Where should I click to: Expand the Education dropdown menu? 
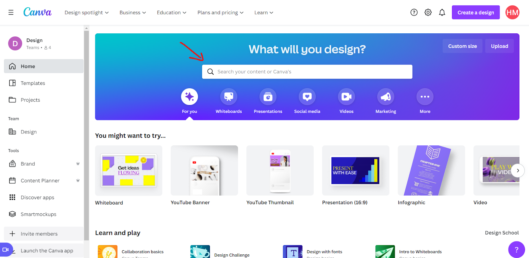(x=172, y=13)
